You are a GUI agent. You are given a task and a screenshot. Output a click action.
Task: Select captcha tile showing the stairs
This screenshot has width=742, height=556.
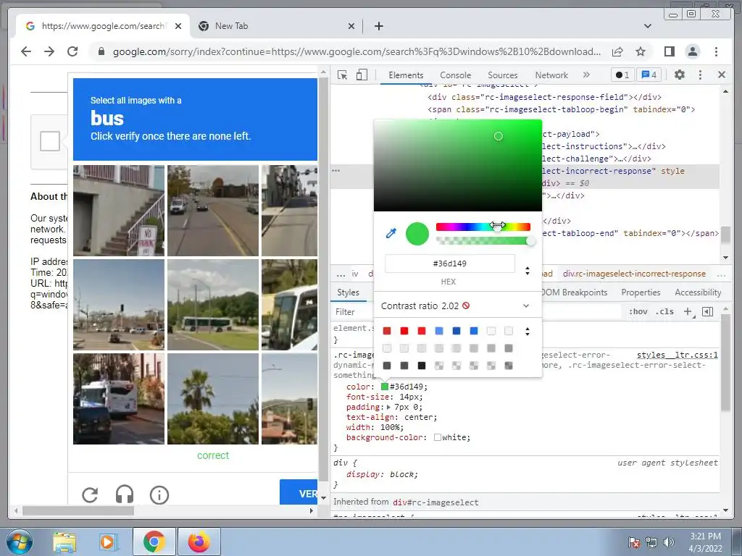coord(119,211)
